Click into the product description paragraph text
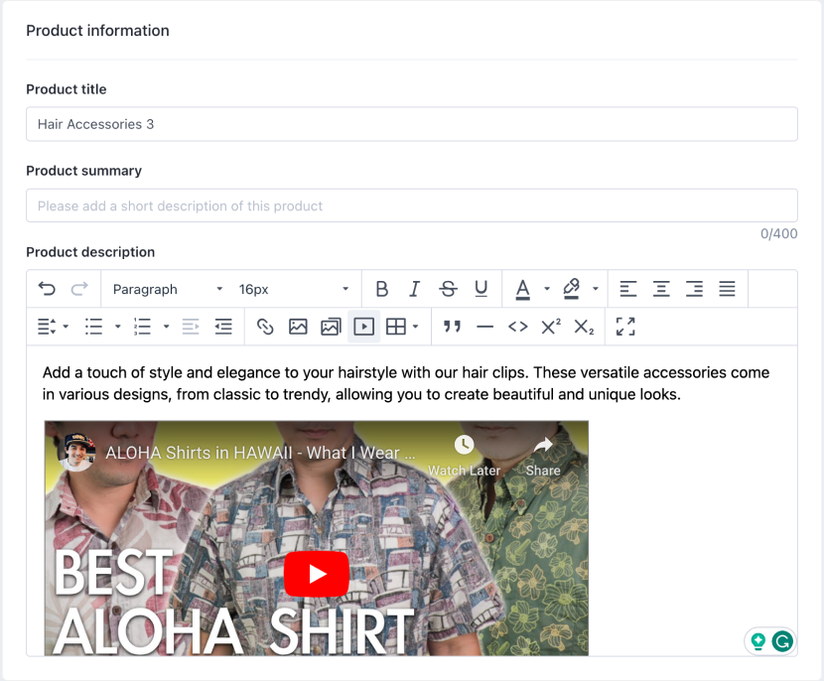 pos(406,383)
